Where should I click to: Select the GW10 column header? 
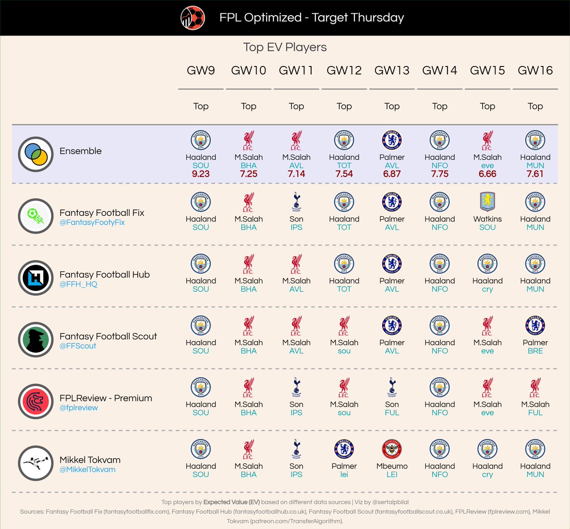pyautogui.click(x=248, y=71)
